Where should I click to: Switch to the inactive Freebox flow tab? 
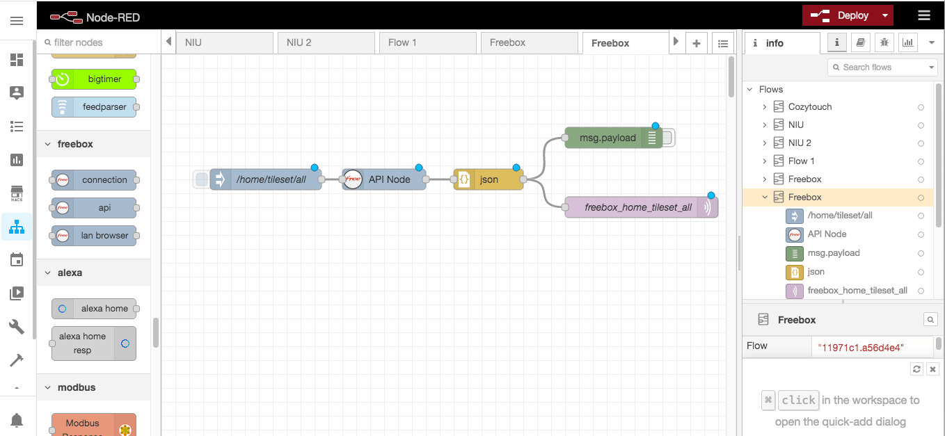(529, 42)
